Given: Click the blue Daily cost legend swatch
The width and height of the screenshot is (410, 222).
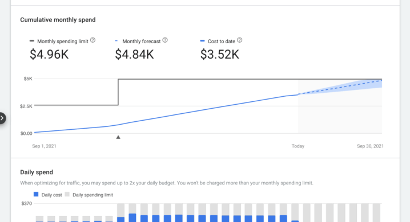Looking at the screenshot, I should click(x=36, y=194).
